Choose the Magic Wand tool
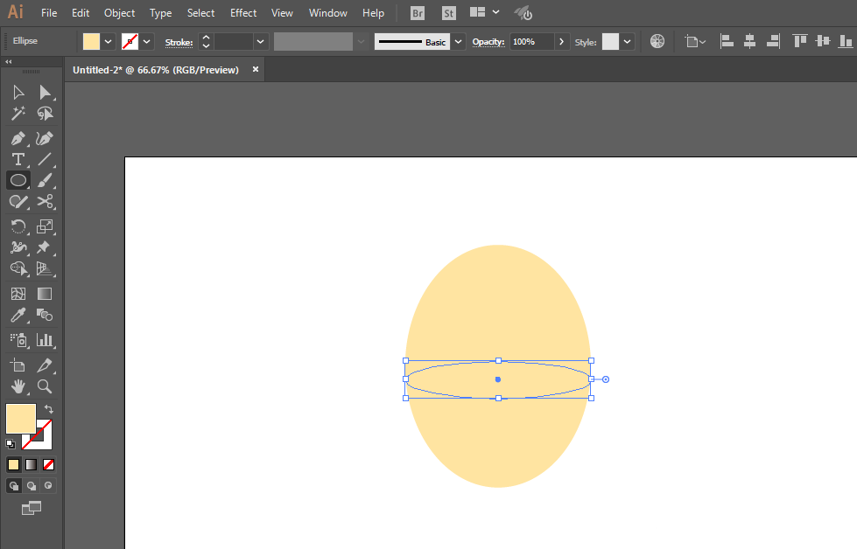The height and width of the screenshot is (549, 857). pos(18,114)
